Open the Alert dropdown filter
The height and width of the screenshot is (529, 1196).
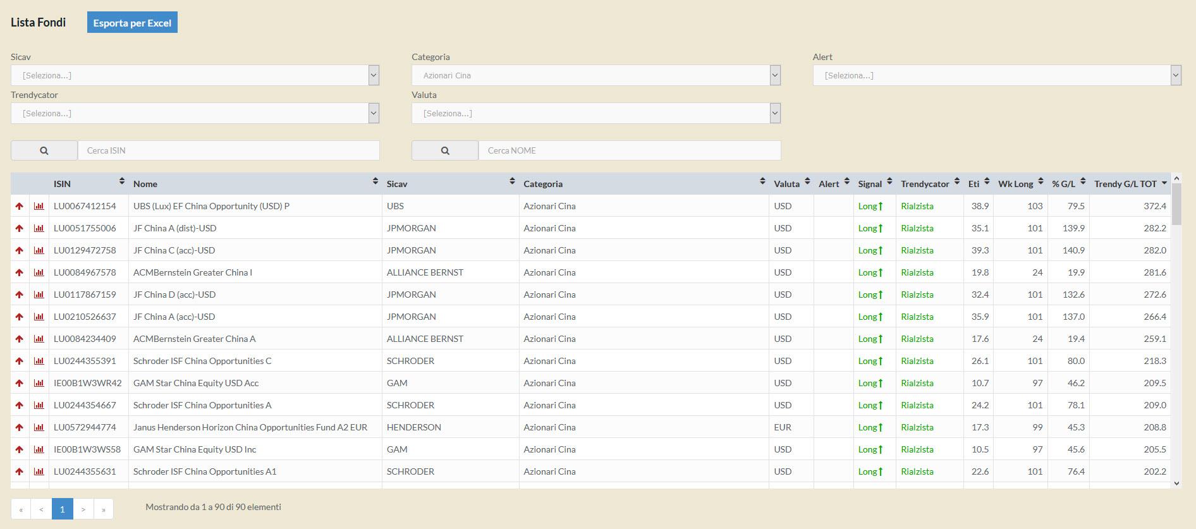tap(996, 75)
